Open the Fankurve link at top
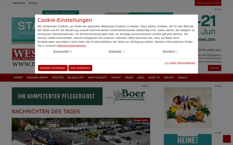 tap(33, 3)
